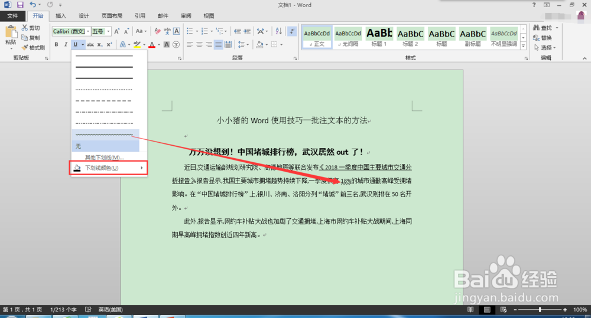591x318 pixels.
Task: Switch to the Page Layout (页面布局) tab
Action: pos(112,16)
